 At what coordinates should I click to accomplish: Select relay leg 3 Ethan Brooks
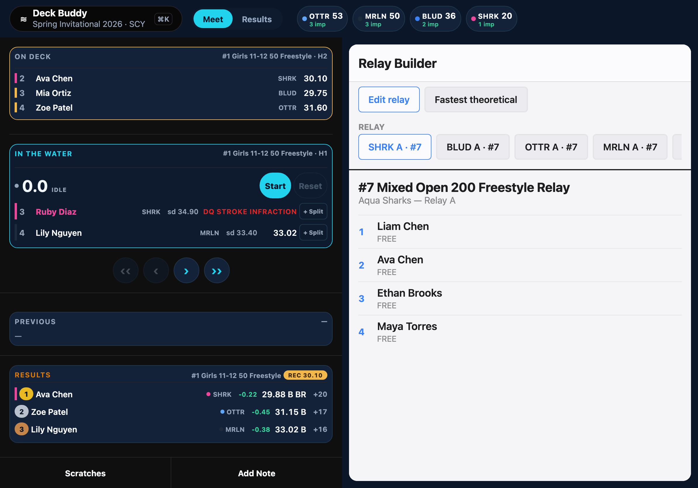[x=520, y=299]
